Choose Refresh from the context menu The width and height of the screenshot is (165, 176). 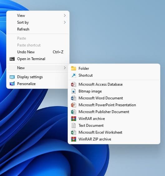(x=38, y=29)
